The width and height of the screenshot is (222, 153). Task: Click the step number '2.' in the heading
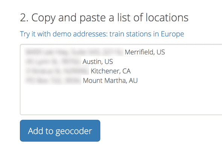pyautogui.click(x=24, y=18)
